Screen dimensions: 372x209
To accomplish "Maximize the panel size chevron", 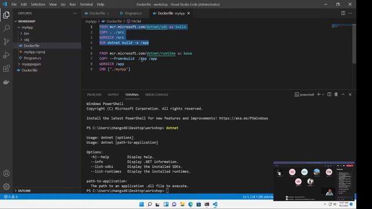I will pyautogui.click(x=343, y=94).
